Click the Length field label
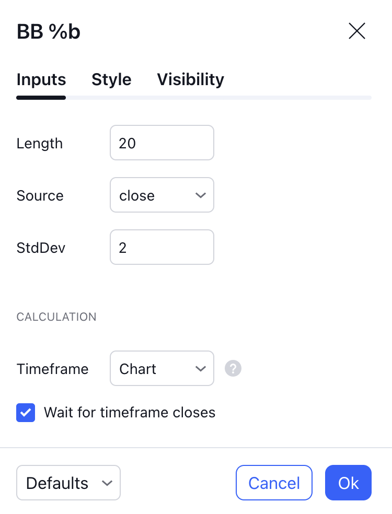Screen dimensions: 392x514 40,144
